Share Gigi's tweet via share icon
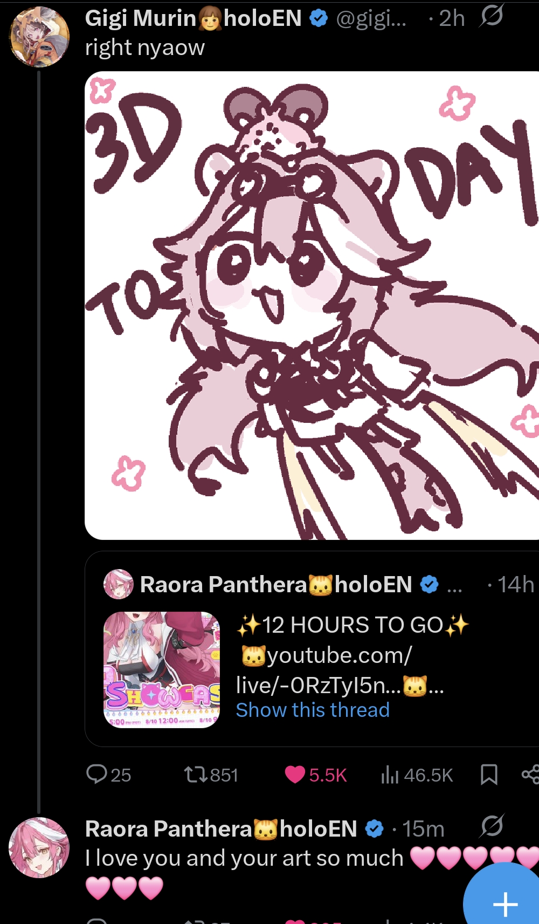539x924 pixels. click(530, 775)
